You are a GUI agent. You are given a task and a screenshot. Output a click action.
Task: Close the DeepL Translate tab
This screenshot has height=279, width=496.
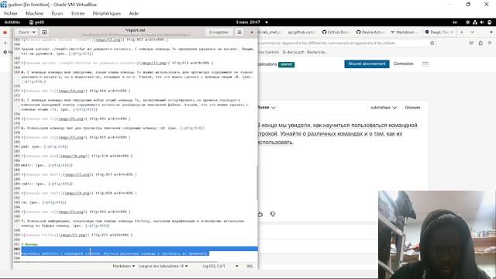point(452,33)
